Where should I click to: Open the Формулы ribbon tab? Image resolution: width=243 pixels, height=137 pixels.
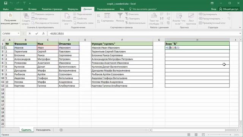coord(73,9)
